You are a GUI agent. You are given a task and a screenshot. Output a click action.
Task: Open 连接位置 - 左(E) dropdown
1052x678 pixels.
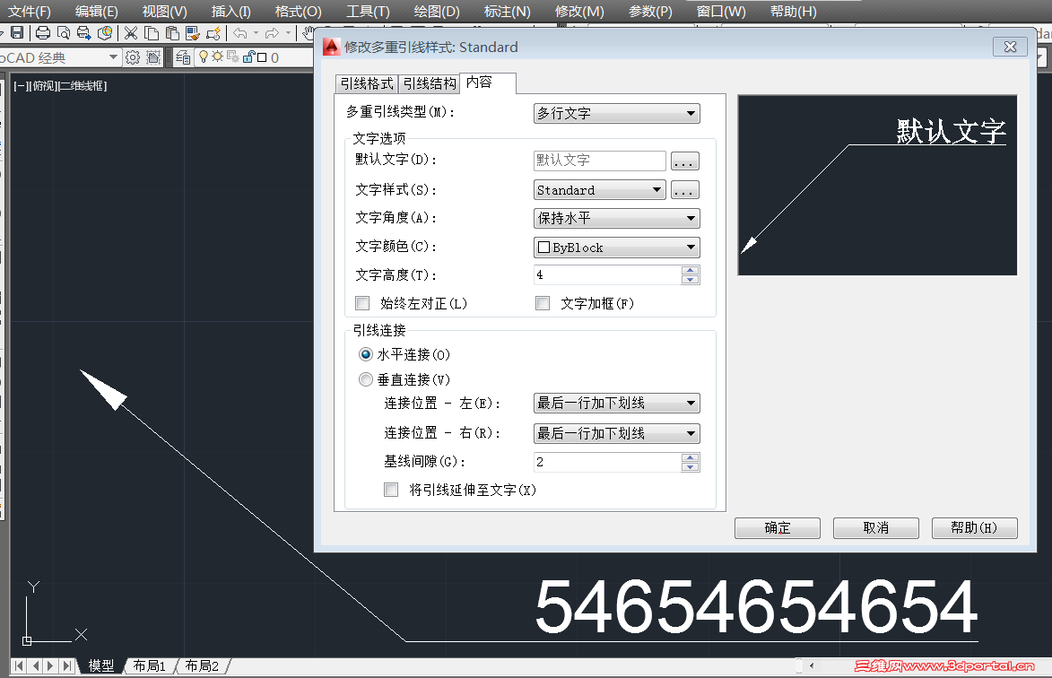point(616,403)
